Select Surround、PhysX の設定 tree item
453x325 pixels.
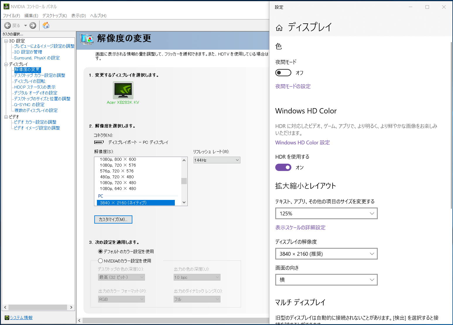click(37, 58)
